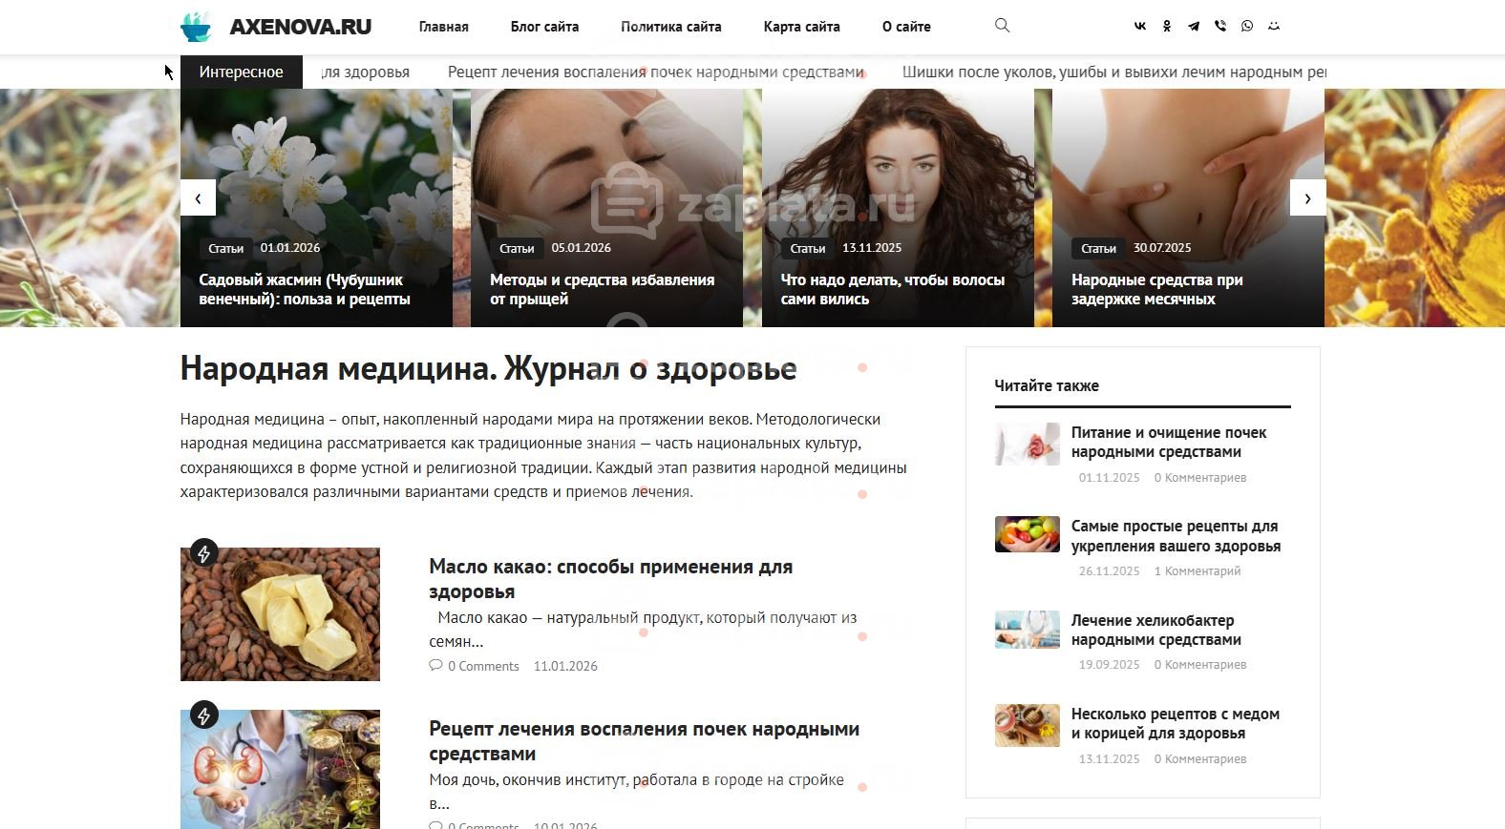Image resolution: width=1505 pixels, height=829 pixels.
Task: Click date 01.01.2026 on jasmine slide
Action: coord(290,248)
